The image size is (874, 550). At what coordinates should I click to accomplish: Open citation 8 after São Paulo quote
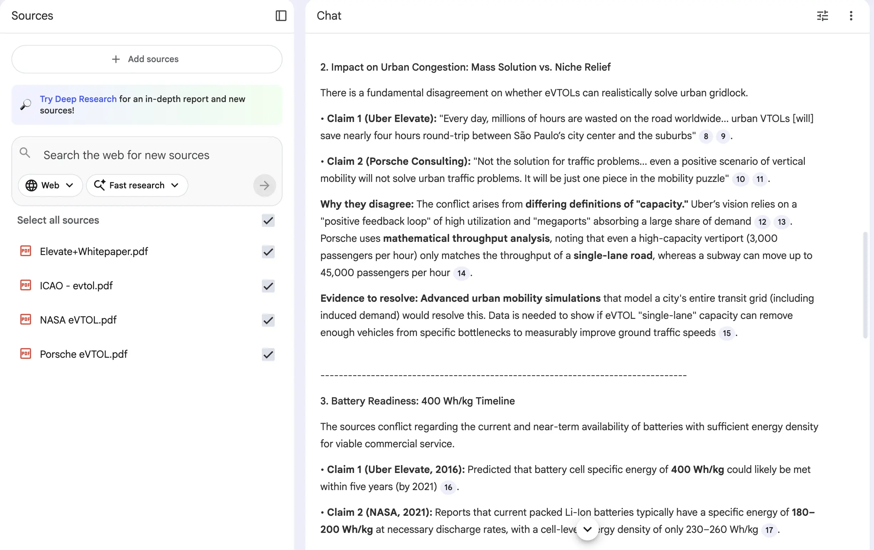706,136
